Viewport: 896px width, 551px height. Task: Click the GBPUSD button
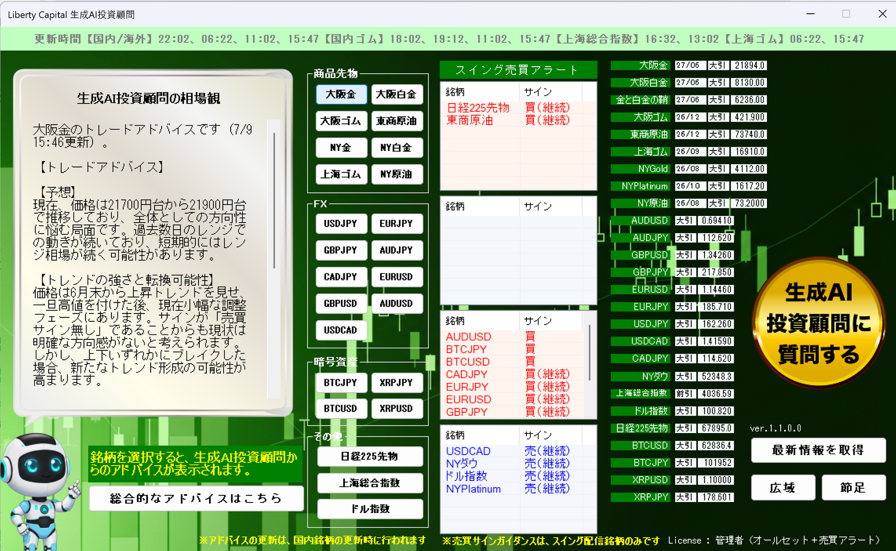342,303
